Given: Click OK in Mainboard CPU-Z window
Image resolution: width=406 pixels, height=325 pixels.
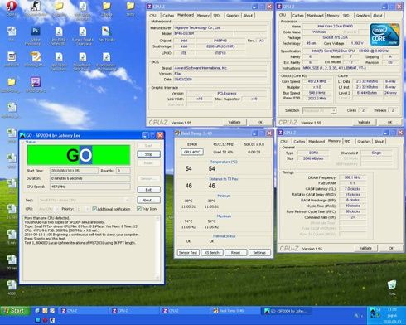Looking at the screenshot, I should (260, 122).
